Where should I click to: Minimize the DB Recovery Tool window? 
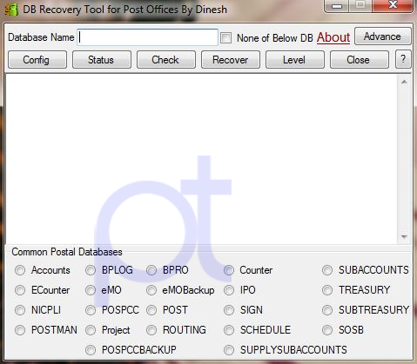[337, 6]
